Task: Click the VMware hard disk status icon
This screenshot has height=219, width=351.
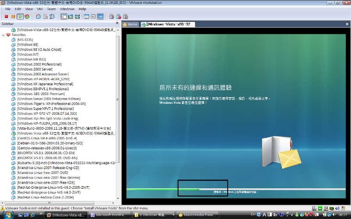Action: tap(314, 208)
